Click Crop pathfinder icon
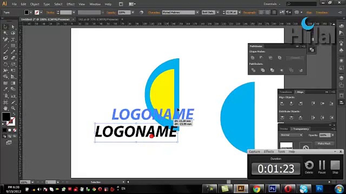The image size is (346, 194). pyautogui.click(x=282, y=70)
